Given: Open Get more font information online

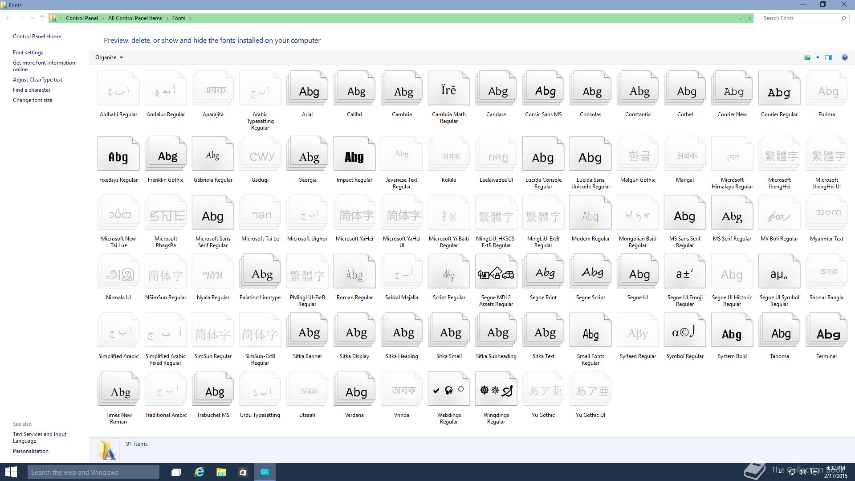Looking at the screenshot, I should 44,66.
